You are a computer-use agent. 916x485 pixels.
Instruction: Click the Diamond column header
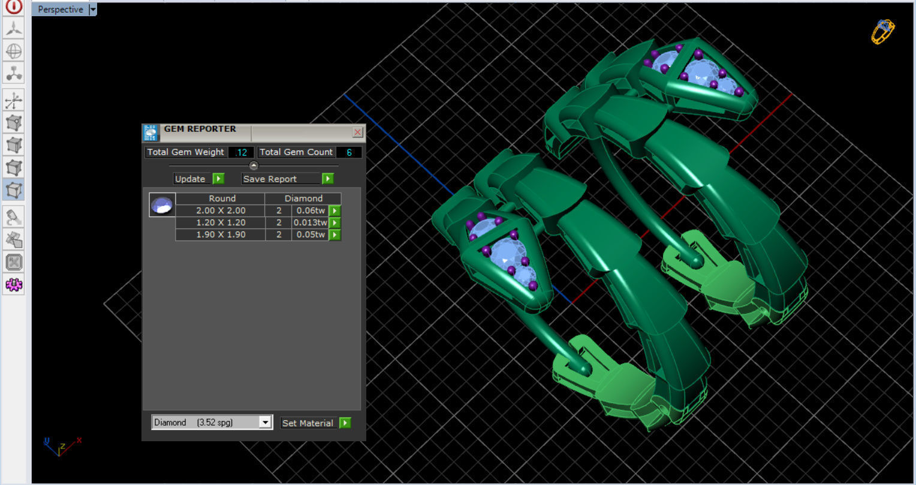point(303,198)
